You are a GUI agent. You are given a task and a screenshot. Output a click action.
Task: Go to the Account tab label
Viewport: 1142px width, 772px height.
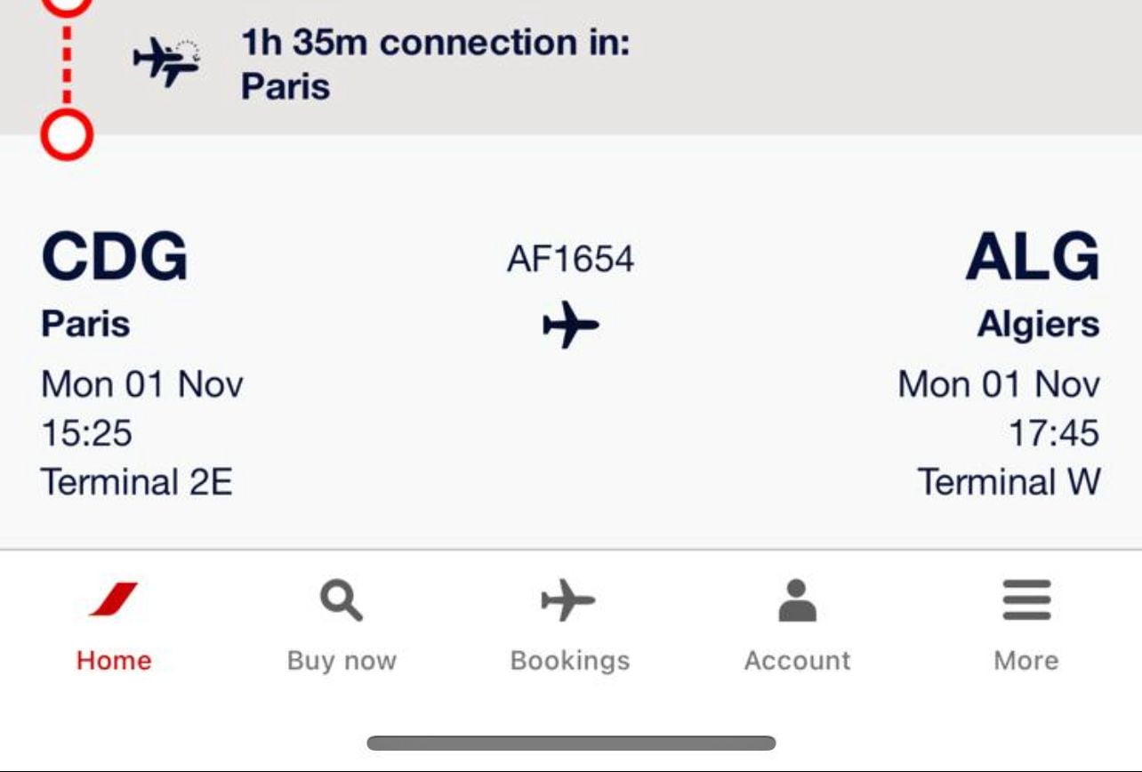click(x=797, y=661)
